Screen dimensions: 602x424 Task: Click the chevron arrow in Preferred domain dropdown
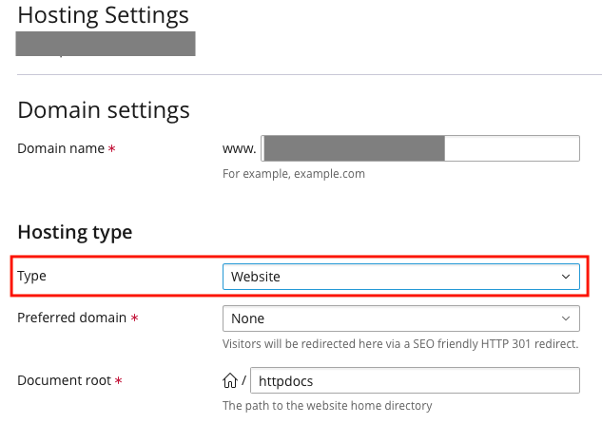click(566, 318)
